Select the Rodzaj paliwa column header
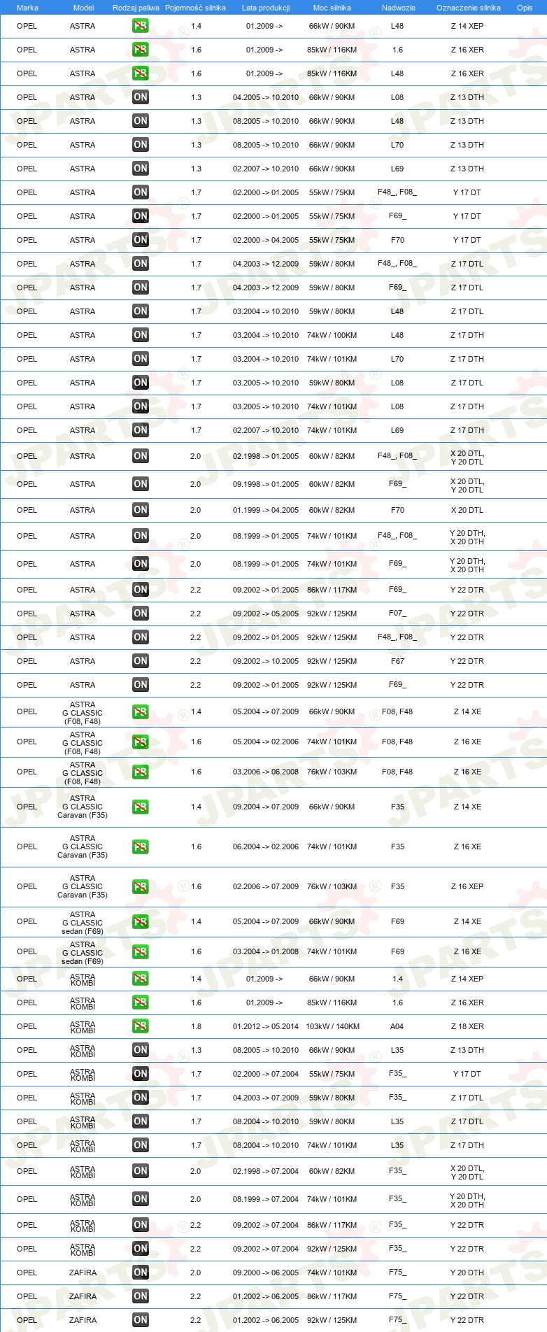Screen dimensions: 547x1332 pyautogui.click(x=136, y=8)
